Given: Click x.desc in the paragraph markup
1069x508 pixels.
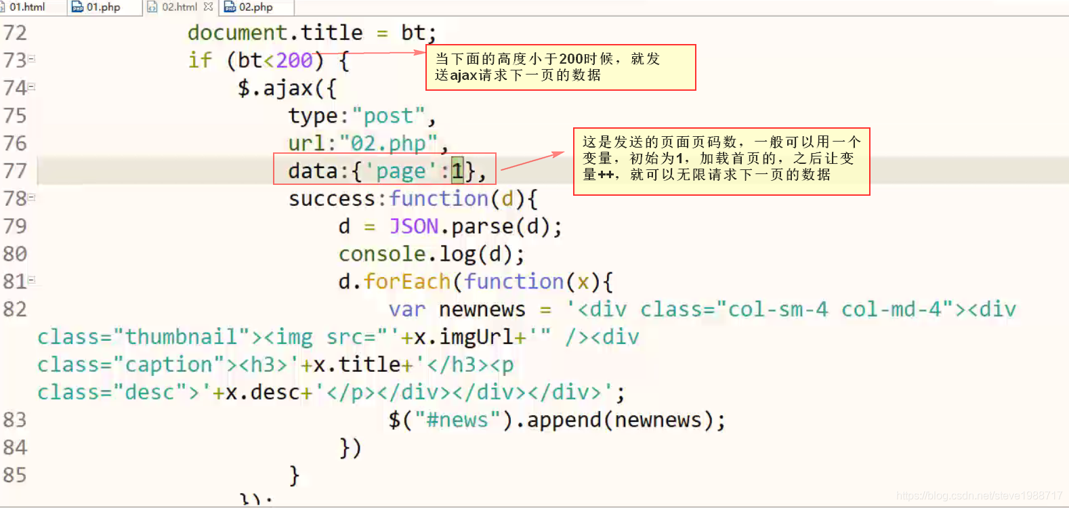Looking at the screenshot, I should coord(263,393).
